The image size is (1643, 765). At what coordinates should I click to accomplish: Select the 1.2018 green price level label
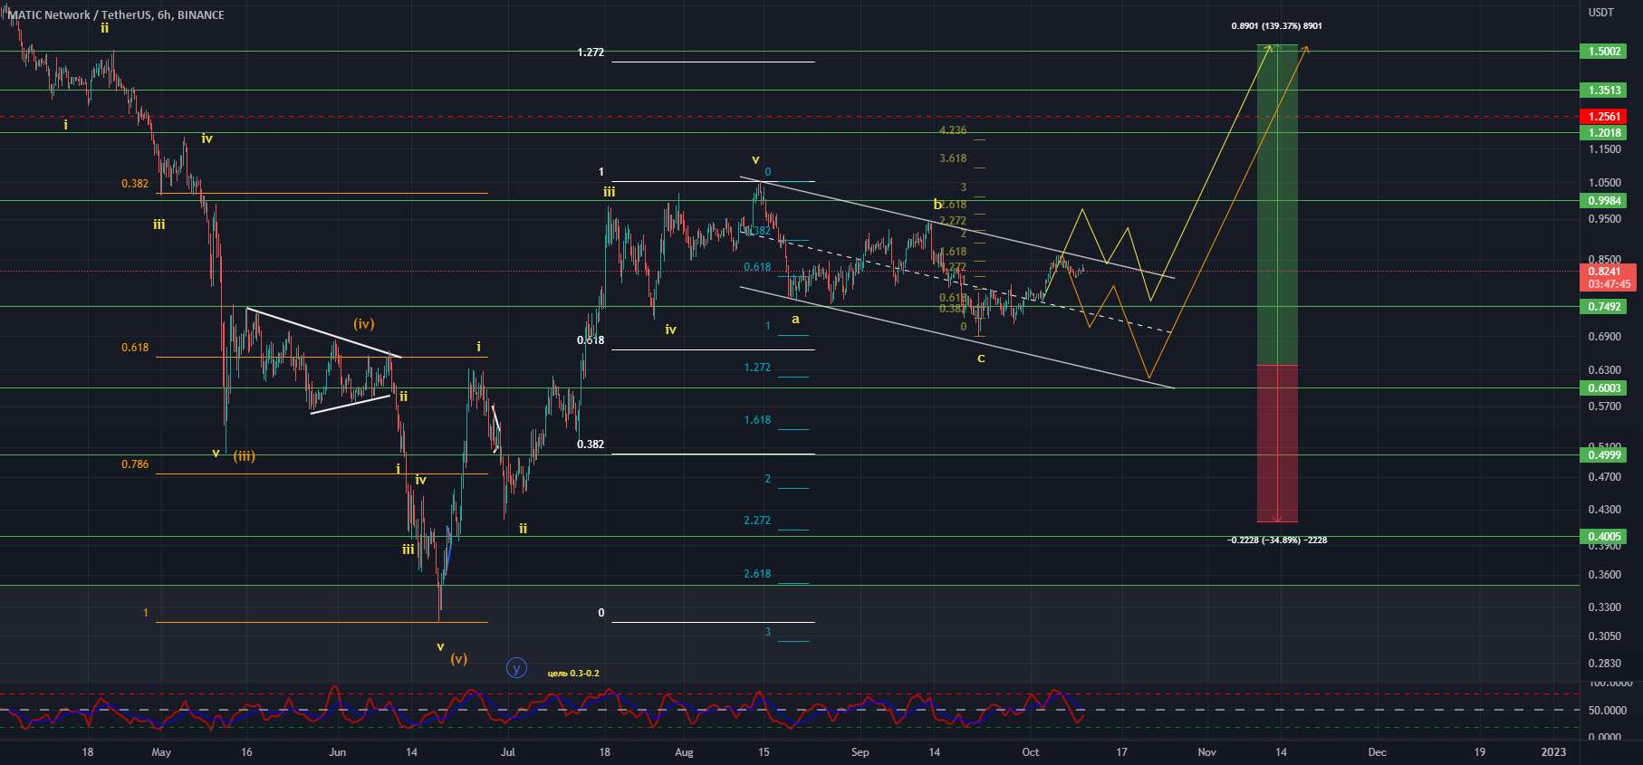(1605, 133)
